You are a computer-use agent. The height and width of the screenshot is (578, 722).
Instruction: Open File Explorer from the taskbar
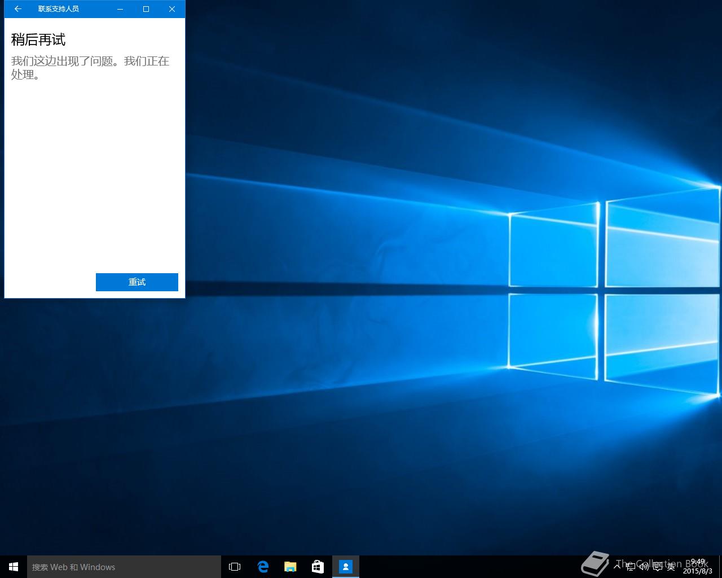[x=290, y=567]
